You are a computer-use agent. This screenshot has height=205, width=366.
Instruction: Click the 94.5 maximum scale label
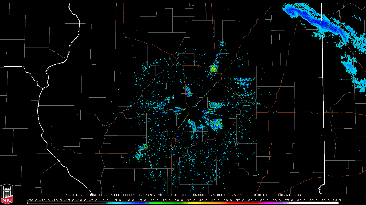[336, 200]
